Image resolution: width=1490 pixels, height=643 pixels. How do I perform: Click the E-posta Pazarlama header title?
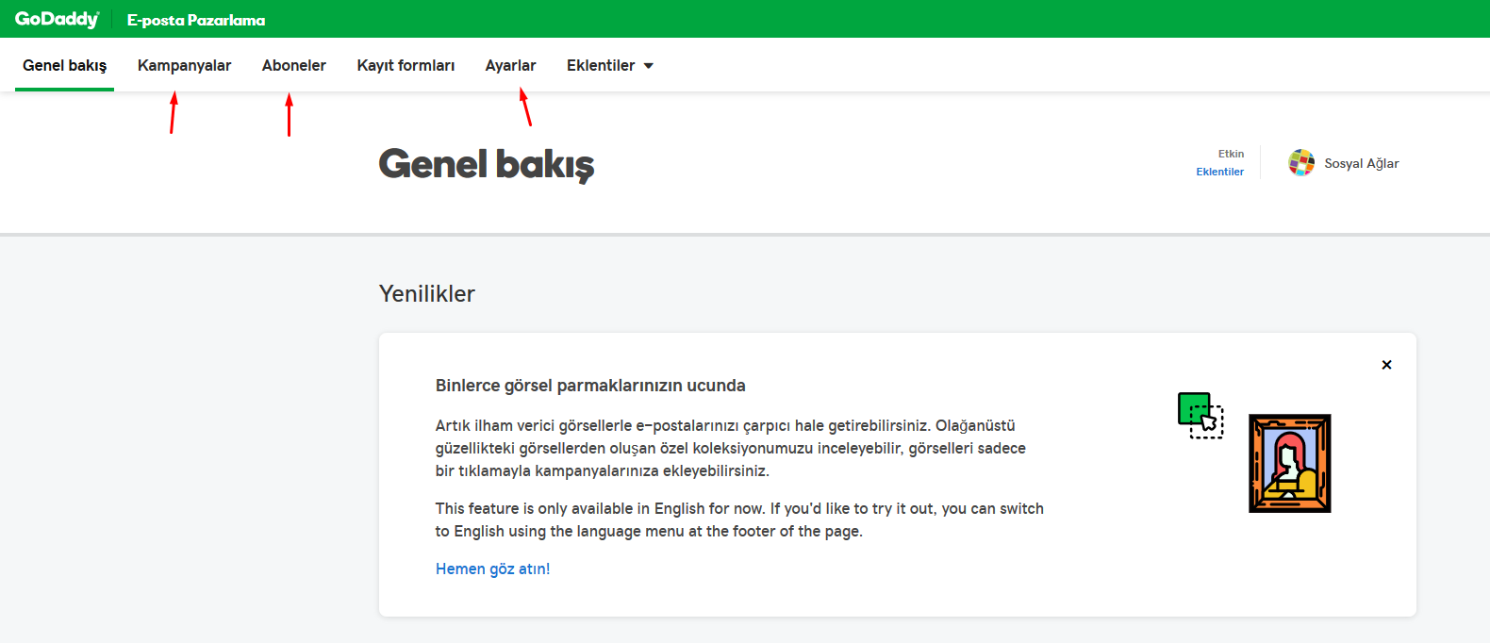(196, 20)
